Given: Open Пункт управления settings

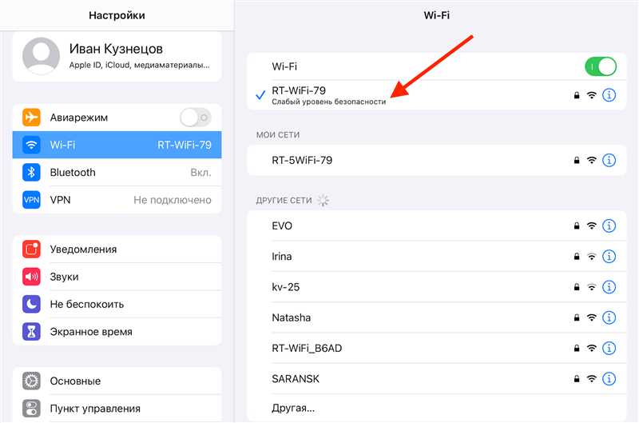Looking at the screenshot, I should point(117,409).
